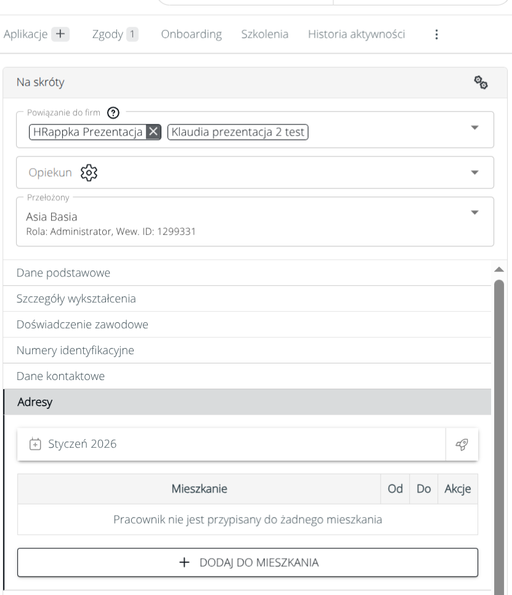512x595 pixels.
Task: Go to Historia aktywności tab
Action: (356, 34)
